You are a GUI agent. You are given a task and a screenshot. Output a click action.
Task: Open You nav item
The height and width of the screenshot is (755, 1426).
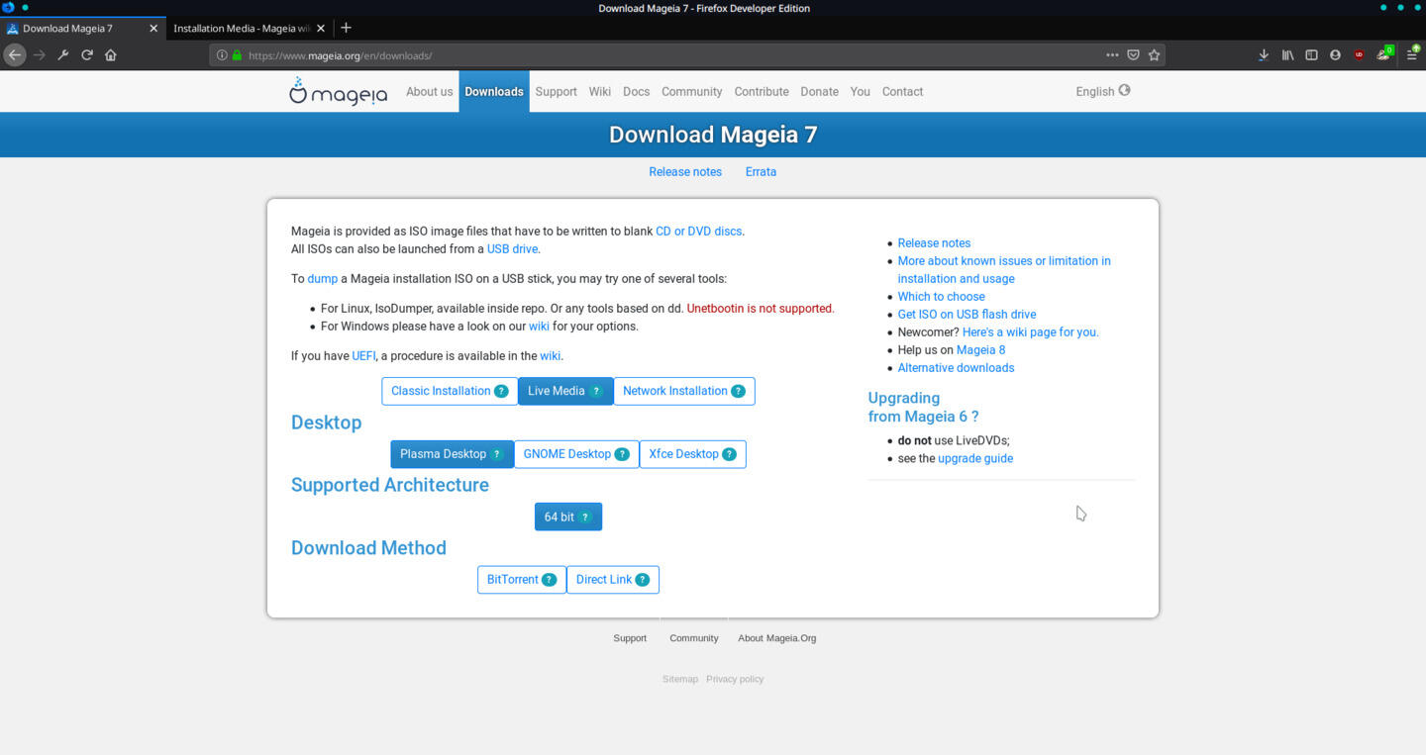coord(860,91)
